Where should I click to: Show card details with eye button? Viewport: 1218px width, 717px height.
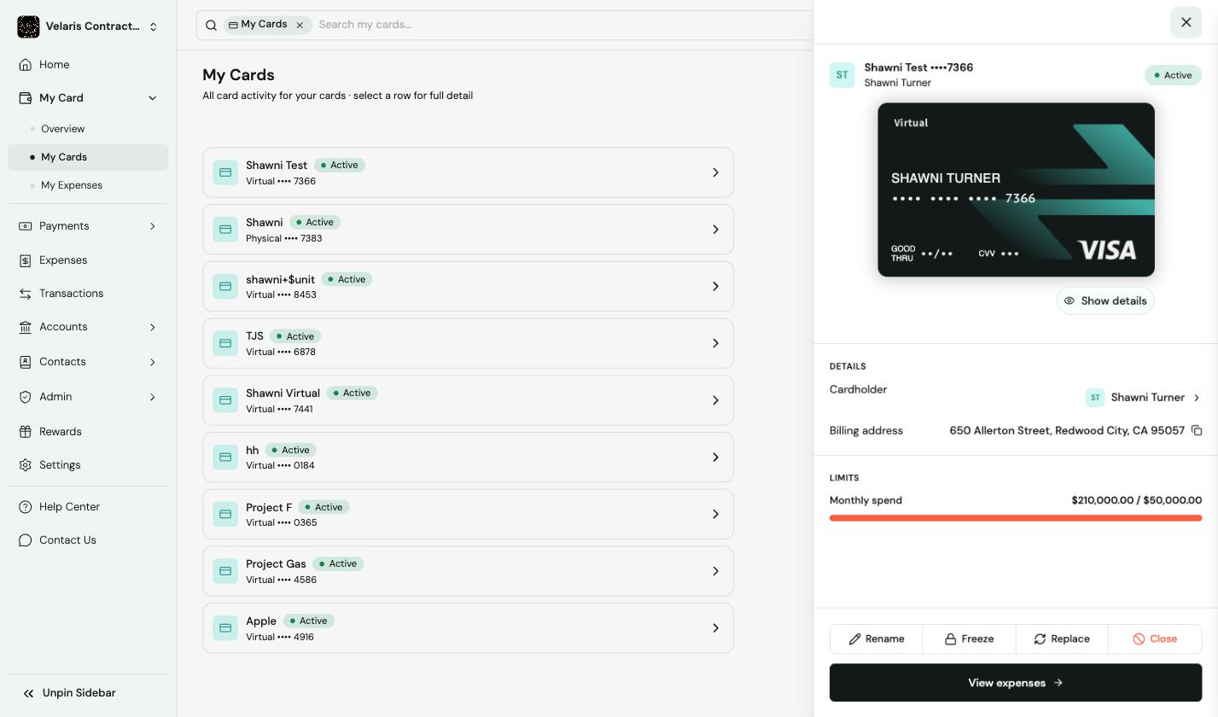tap(1105, 300)
